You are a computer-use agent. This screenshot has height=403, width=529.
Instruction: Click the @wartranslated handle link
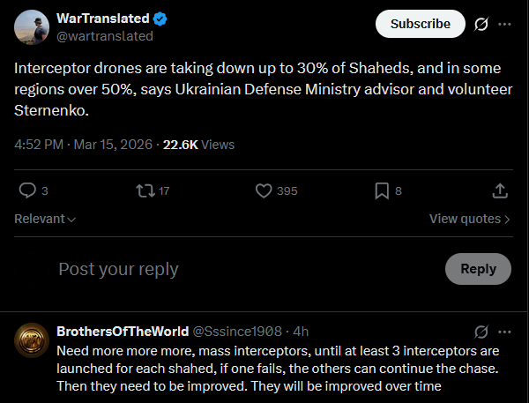[x=104, y=36]
